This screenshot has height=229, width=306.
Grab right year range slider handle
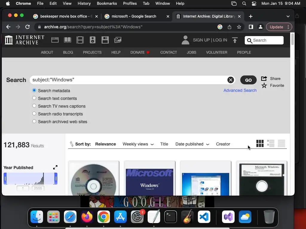coord(56,179)
